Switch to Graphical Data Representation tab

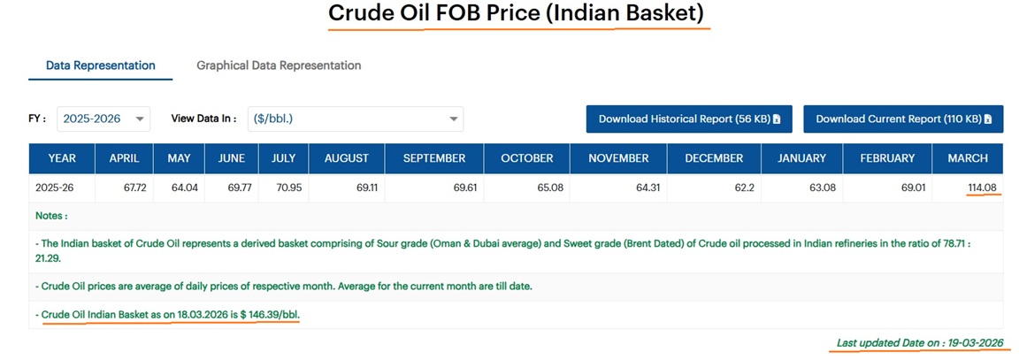[279, 65]
